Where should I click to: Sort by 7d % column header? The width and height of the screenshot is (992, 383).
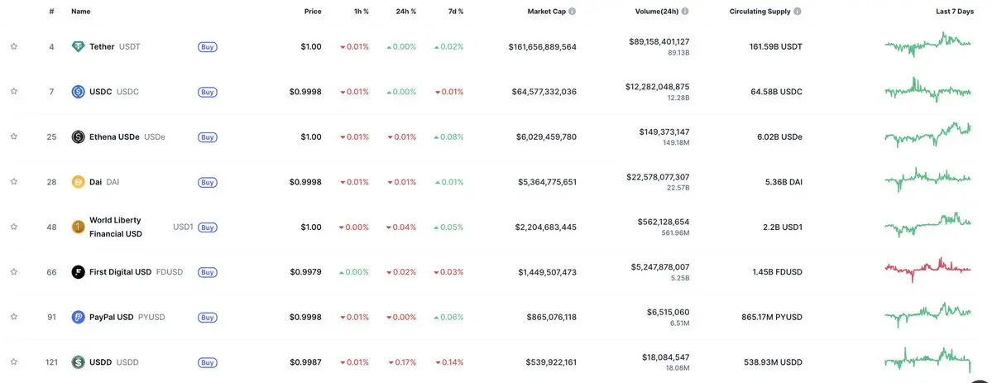(x=455, y=12)
